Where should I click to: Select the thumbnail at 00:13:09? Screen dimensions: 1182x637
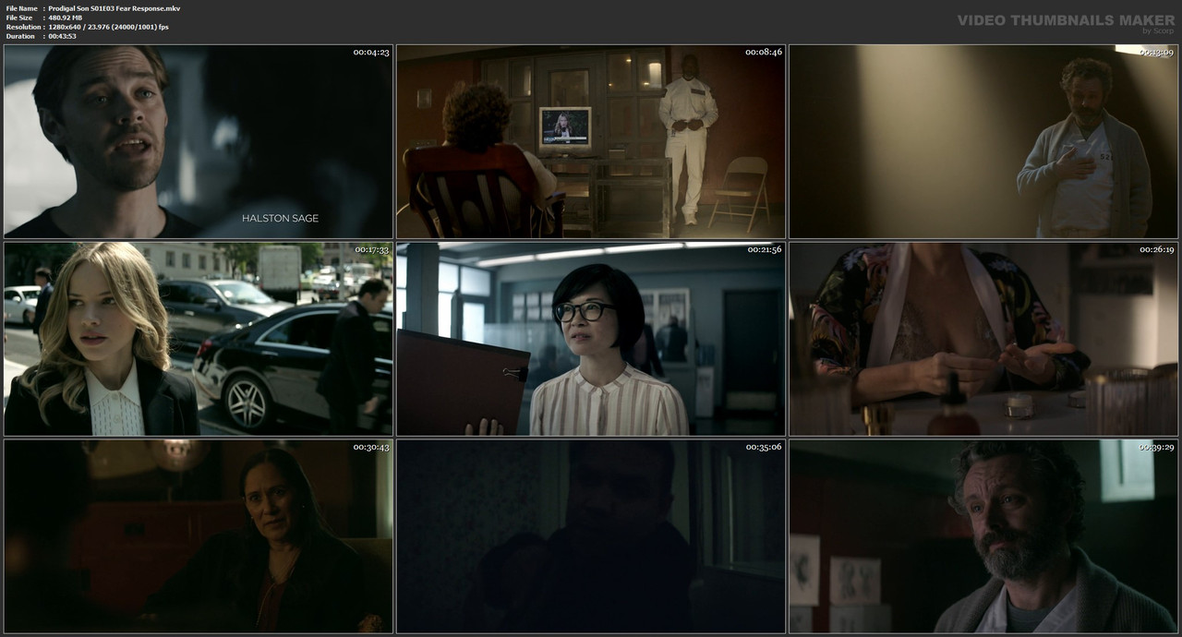(x=983, y=141)
